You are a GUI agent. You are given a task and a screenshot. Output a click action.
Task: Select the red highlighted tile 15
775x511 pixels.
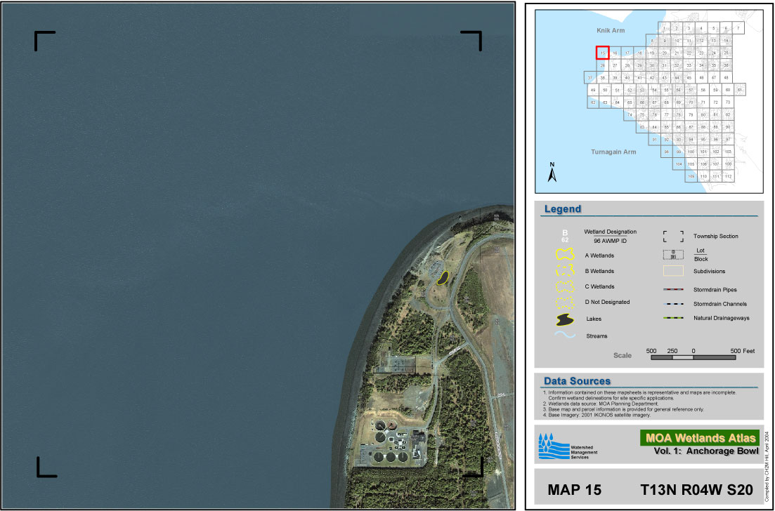[x=602, y=53]
